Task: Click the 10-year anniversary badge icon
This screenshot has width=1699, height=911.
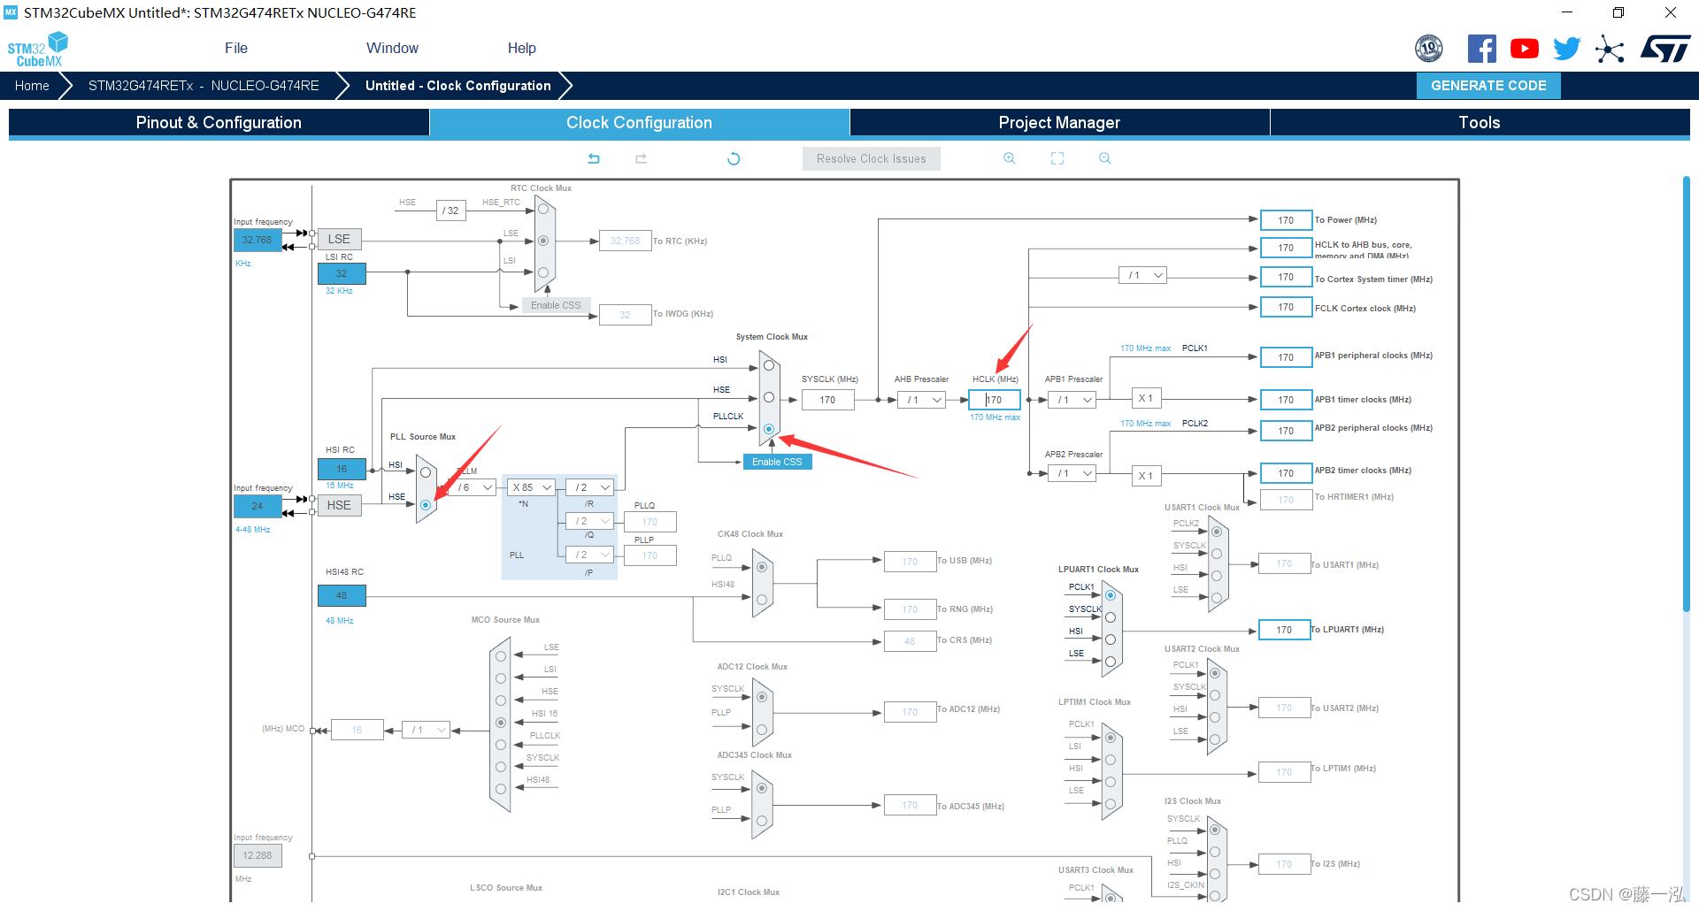Action: pyautogui.click(x=1429, y=49)
